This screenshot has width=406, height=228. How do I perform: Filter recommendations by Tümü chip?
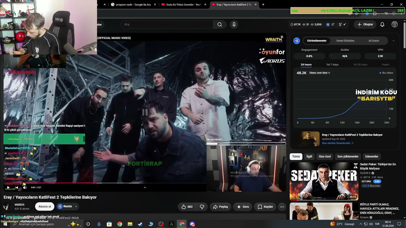(296, 156)
